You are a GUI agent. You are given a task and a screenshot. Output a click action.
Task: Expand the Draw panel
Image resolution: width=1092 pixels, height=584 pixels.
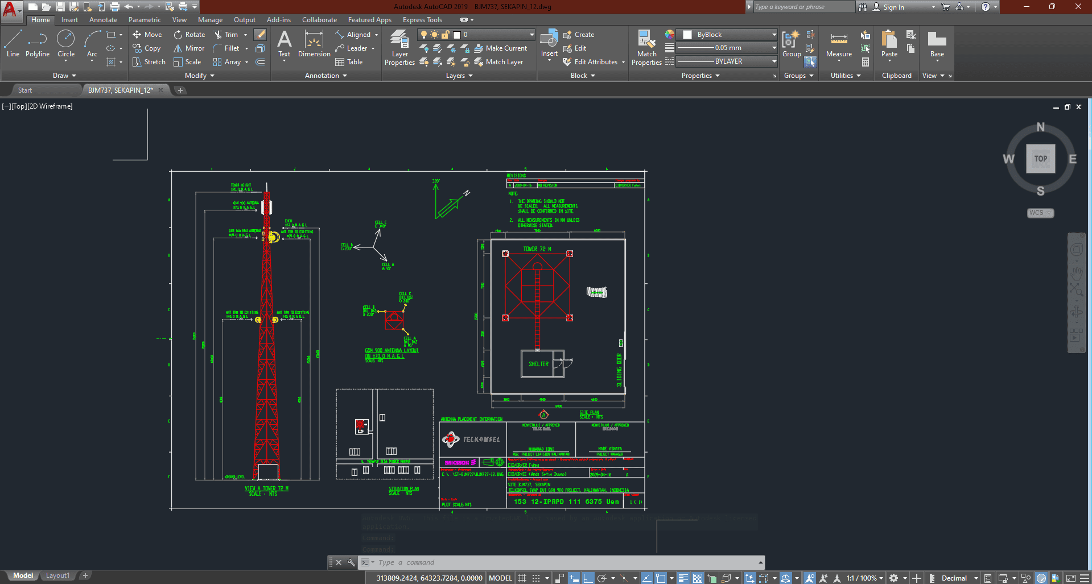pyautogui.click(x=64, y=76)
